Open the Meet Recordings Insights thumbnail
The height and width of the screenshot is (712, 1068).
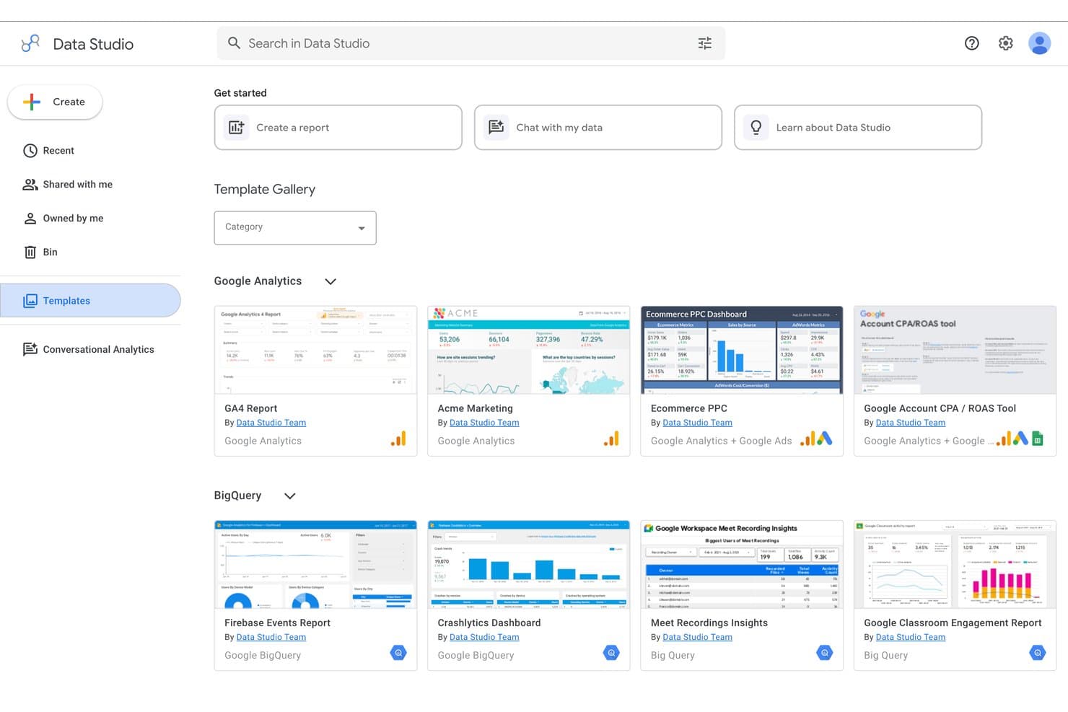742,565
